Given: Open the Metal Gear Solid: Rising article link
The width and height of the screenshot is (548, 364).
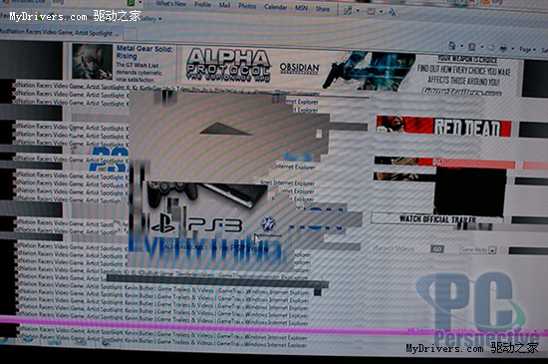Looking at the screenshot, I should (144, 52).
